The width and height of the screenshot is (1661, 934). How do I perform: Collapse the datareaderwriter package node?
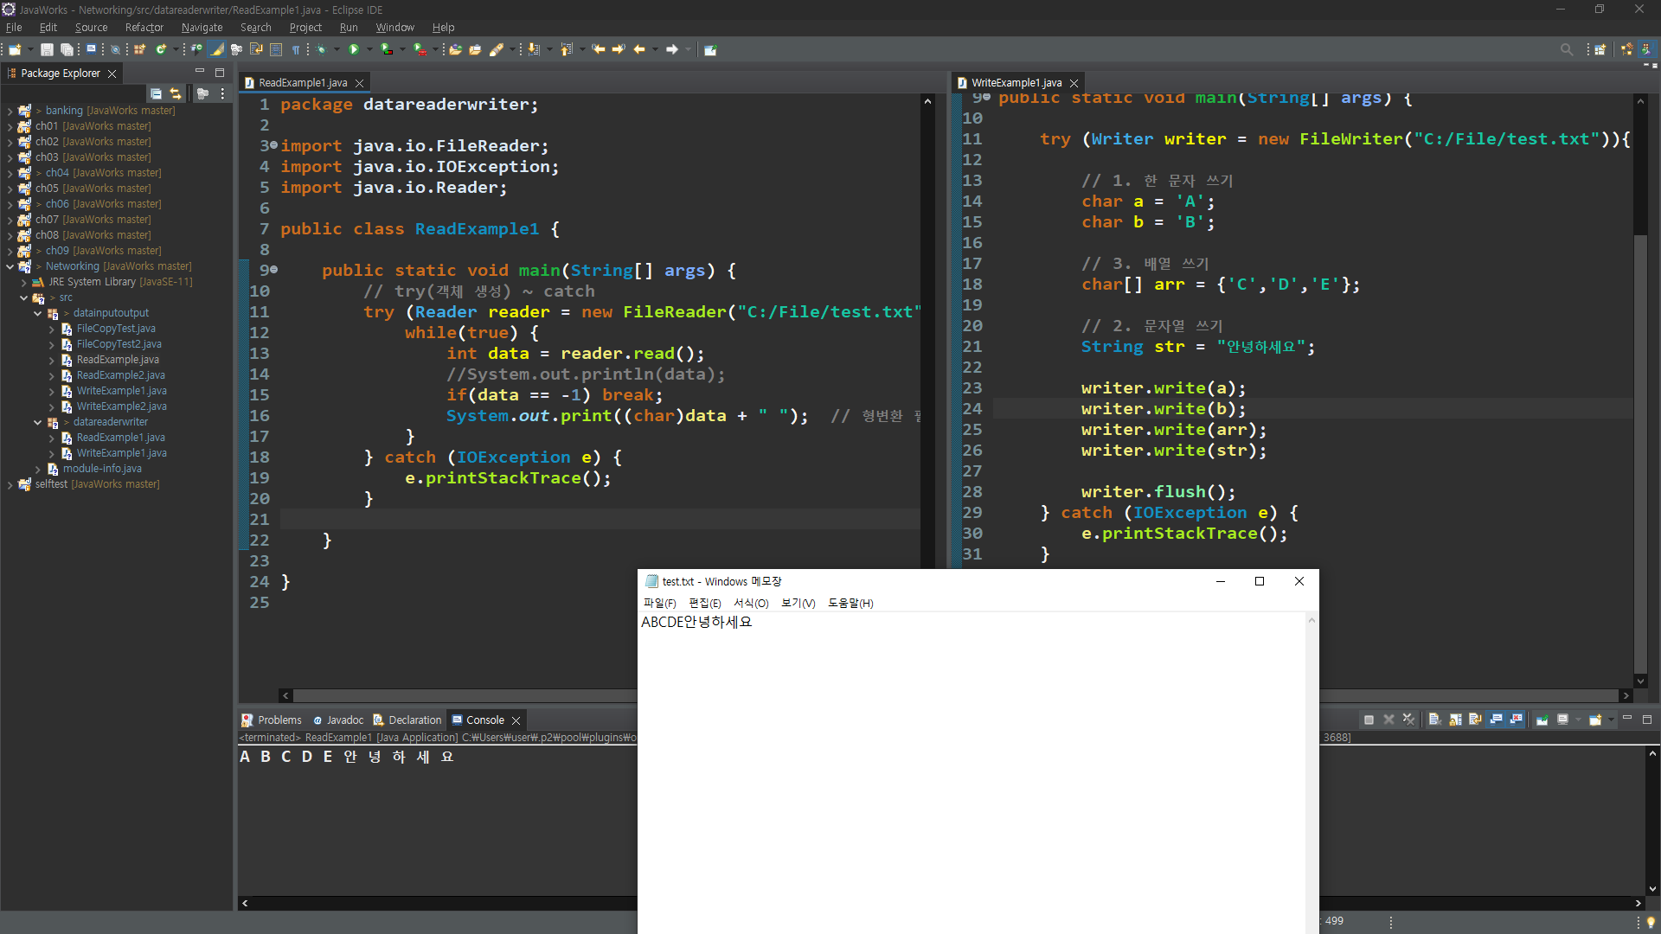click(37, 422)
